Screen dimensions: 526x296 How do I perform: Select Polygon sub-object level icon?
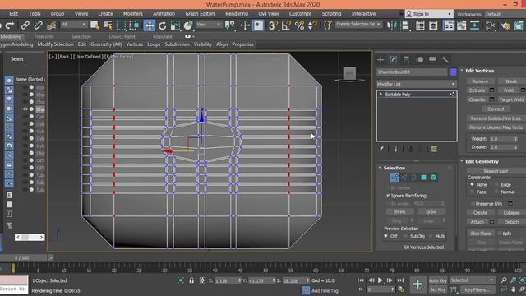tap(424, 178)
